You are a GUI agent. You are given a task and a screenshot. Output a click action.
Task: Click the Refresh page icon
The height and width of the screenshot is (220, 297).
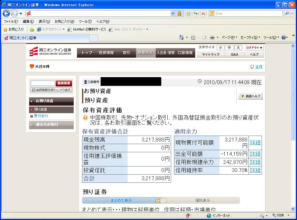196,13
